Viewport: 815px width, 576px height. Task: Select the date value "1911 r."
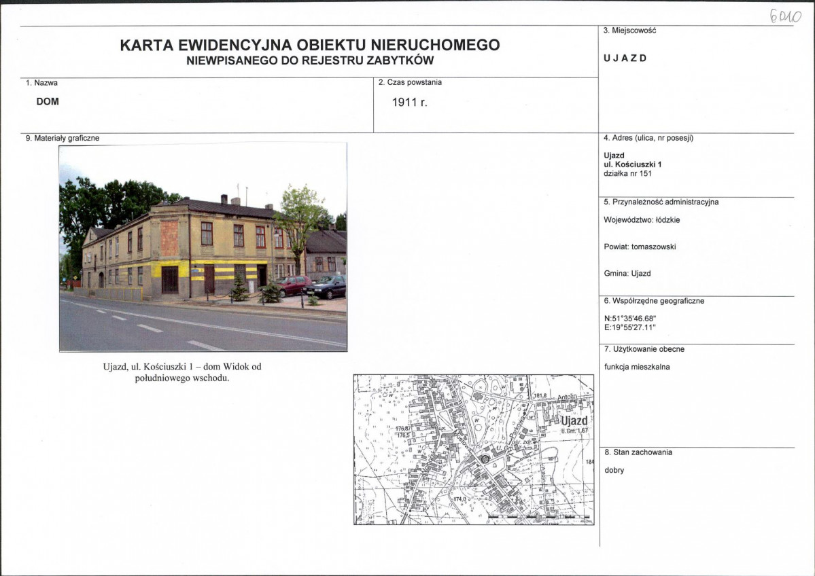pyautogui.click(x=410, y=103)
